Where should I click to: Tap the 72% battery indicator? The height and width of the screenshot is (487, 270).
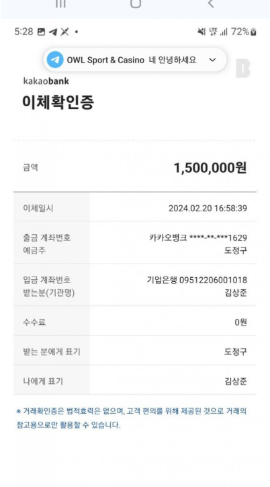point(244,32)
